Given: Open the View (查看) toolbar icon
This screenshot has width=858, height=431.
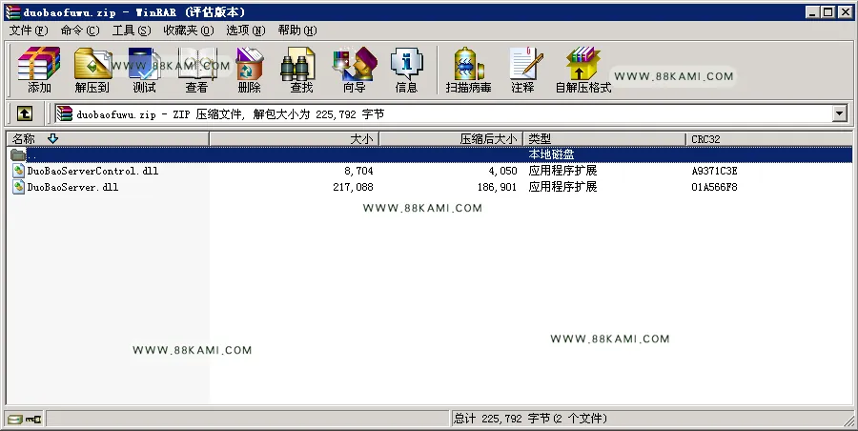Looking at the screenshot, I should point(196,69).
